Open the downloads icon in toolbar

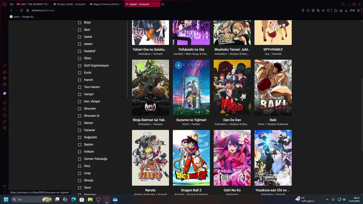tap(346, 10)
